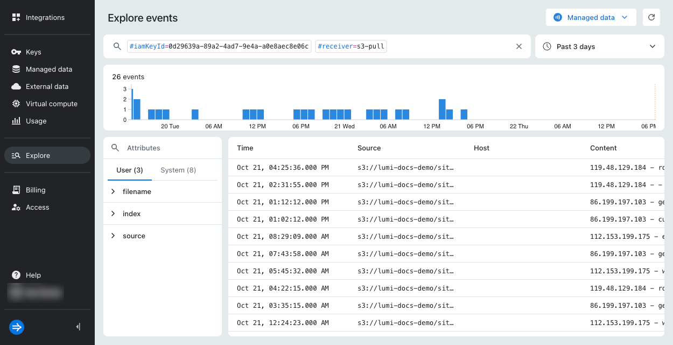Click the Explore events page title
673x345 pixels.
(143, 18)
